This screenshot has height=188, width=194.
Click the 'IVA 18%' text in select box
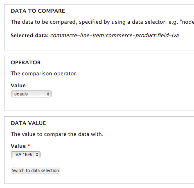[x=23, y=154]
